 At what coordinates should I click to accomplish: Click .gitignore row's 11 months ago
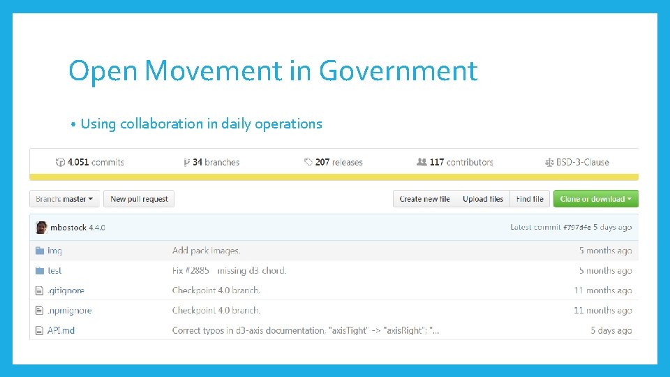[x=603, y=290]
